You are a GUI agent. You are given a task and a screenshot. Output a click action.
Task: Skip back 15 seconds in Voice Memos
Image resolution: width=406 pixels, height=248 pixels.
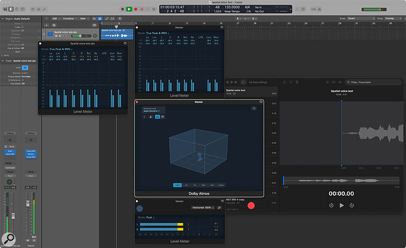tap(331, 205)
